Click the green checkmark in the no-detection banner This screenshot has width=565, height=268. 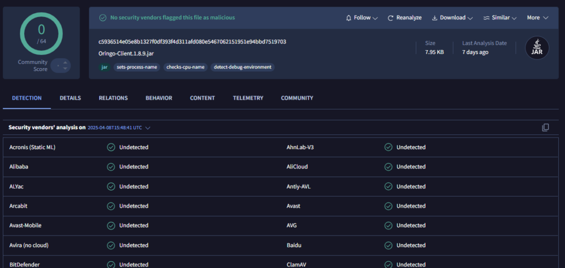[x=103, y=18]
